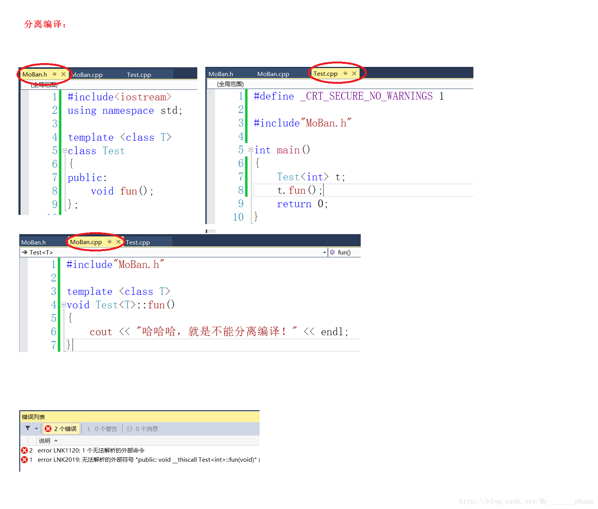Click the using namespace std; line
The width and height of the screenshot is (598, 509).
[x=125, y=111]
